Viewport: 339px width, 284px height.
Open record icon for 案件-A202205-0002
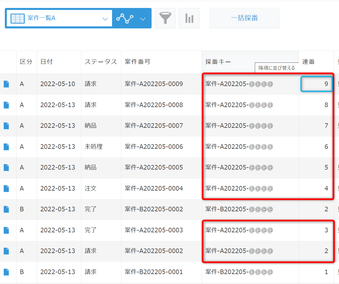click(x=6, y=251)
